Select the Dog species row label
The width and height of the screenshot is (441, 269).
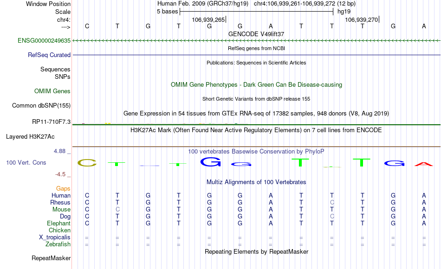[x=65, y=217]
